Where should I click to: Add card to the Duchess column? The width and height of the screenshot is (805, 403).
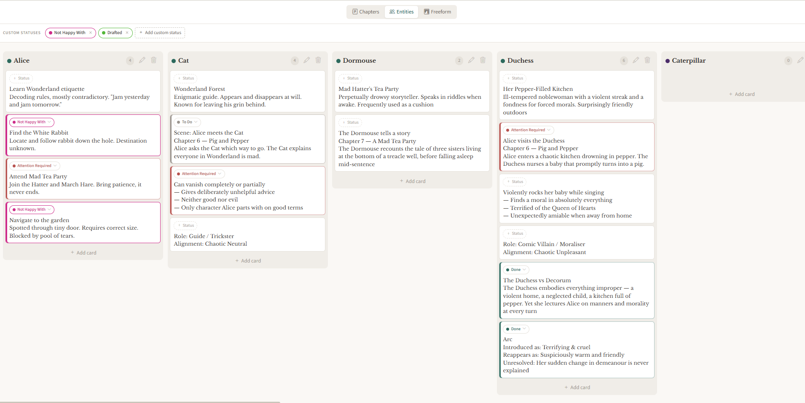point(577,387)
